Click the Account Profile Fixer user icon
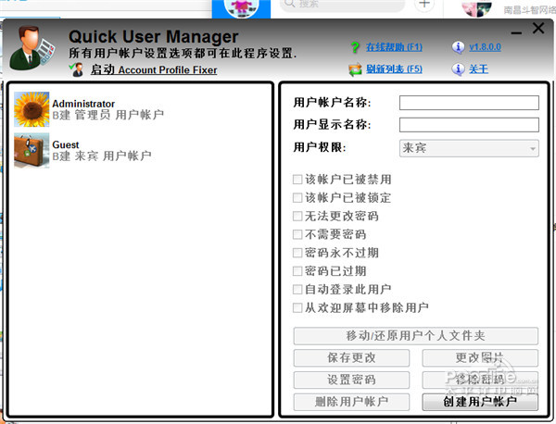 click(x=76, y=69)
